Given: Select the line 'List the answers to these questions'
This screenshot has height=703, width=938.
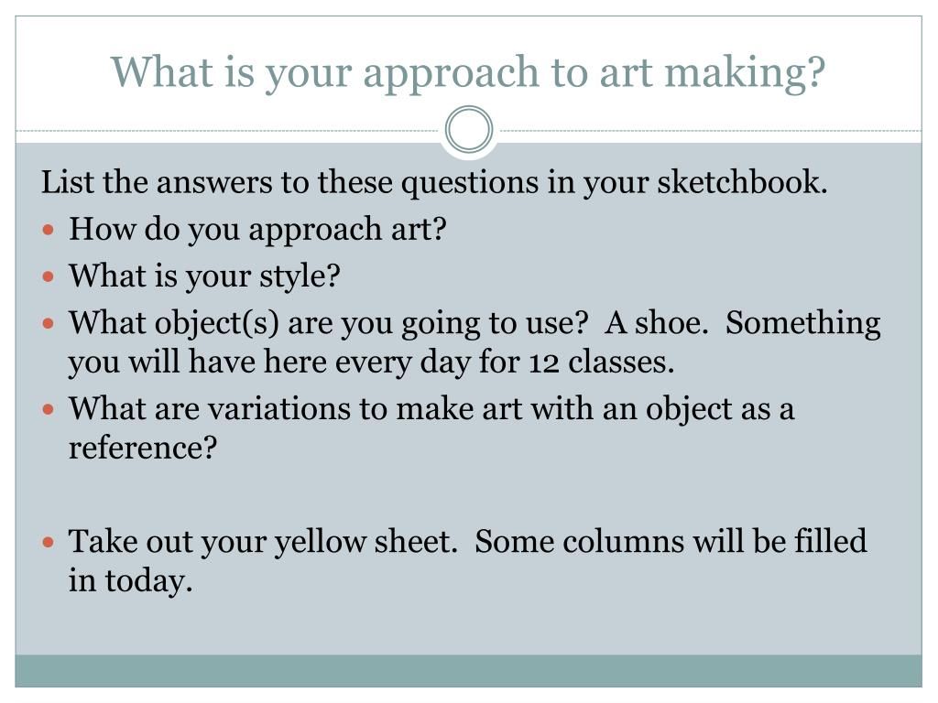Looking at the screenshot, I should (433, 182).
